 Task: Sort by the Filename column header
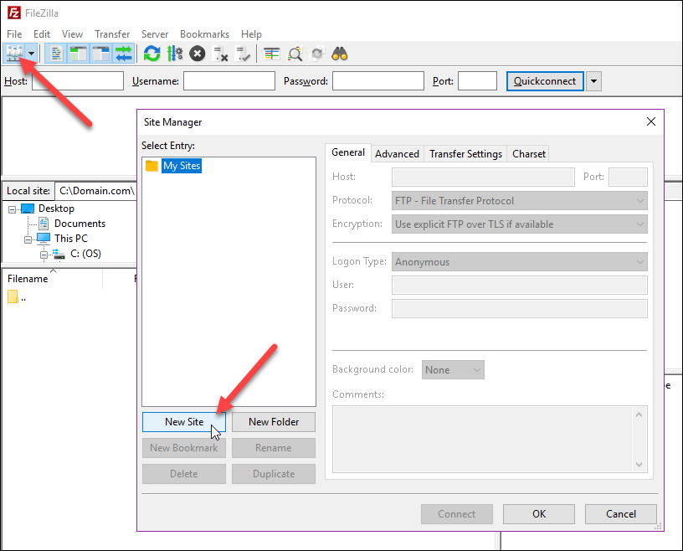(28, 279)
